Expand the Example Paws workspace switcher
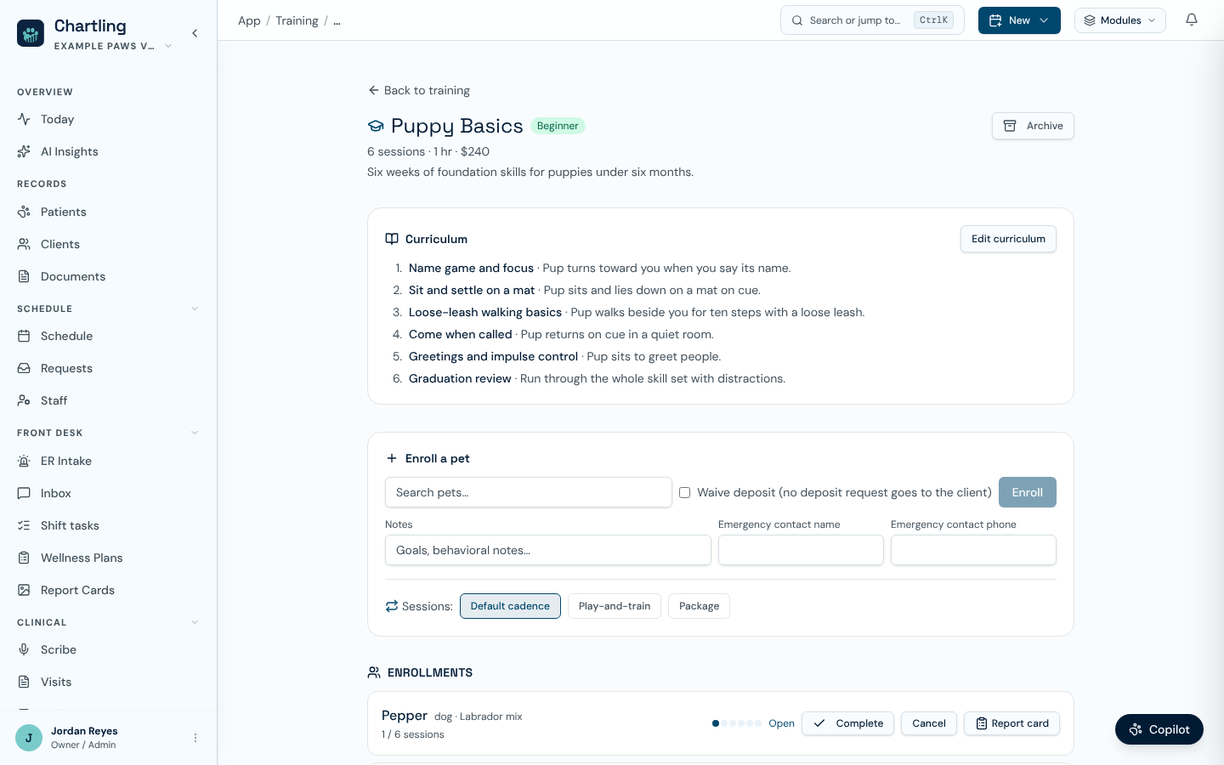Image resolution: width=1224 pixels, height=765 pixels. pyautogui.click(x=113, y=46)
